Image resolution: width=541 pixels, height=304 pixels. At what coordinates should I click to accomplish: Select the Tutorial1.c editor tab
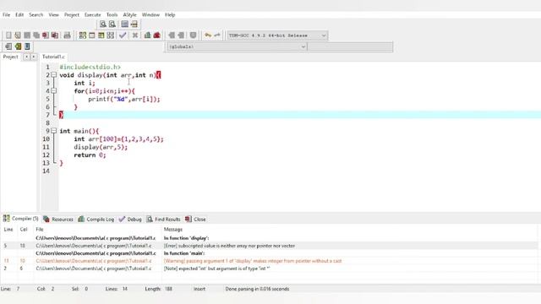click(x=53, y=57)
